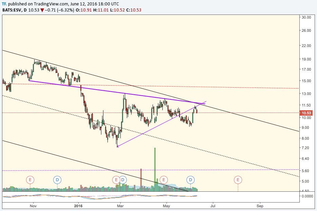Click the earnings marker below November
Image resolution: width=317 pixels, height=211 pixels.
30,180
